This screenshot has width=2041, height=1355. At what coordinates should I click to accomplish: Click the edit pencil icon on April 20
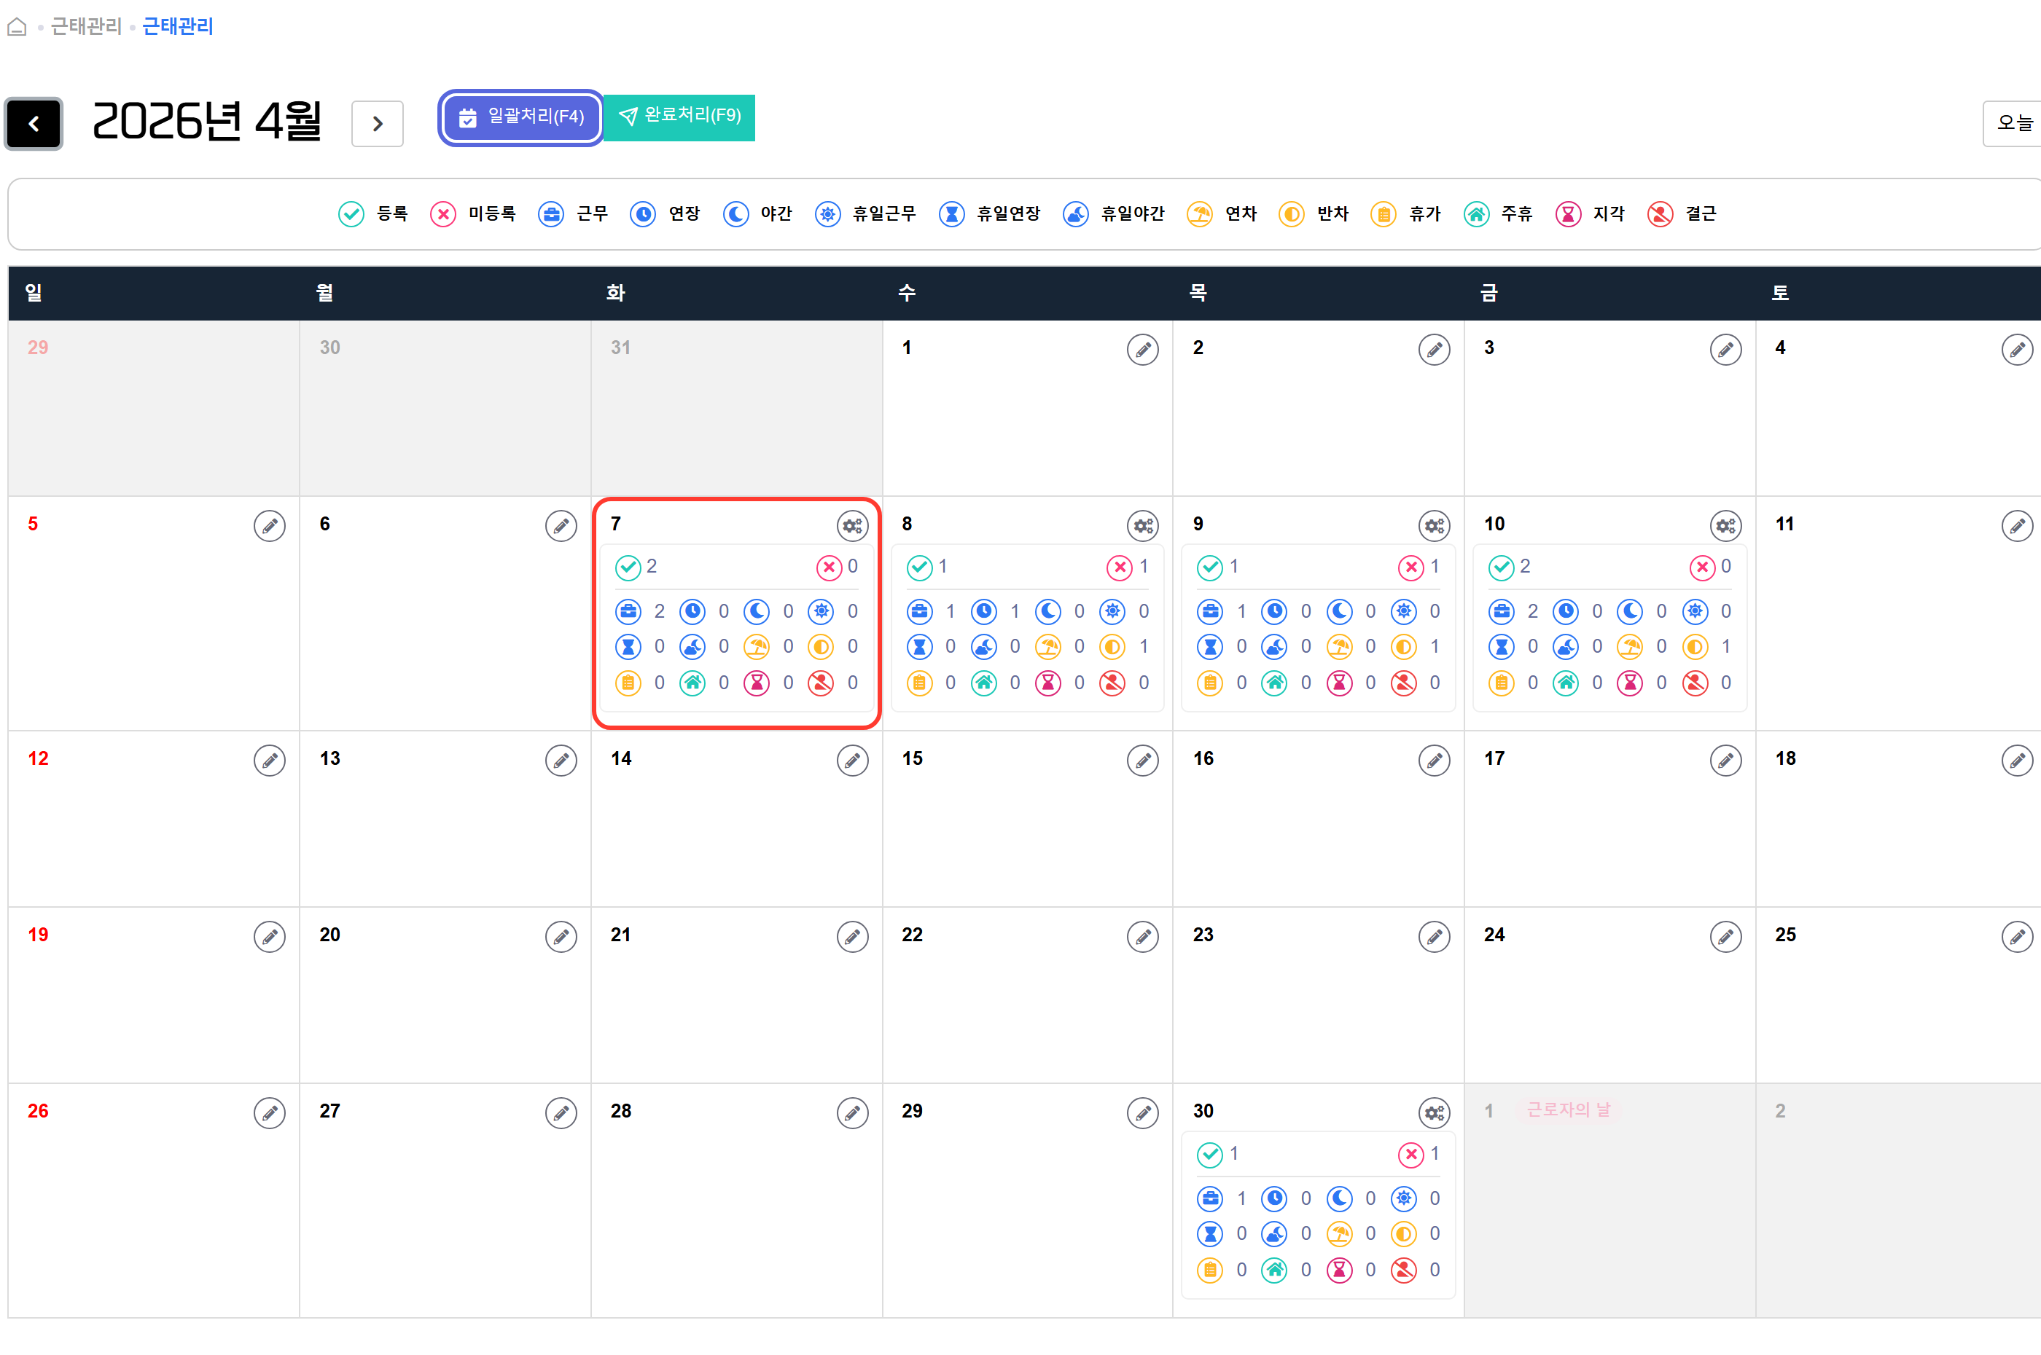point(561,937)
